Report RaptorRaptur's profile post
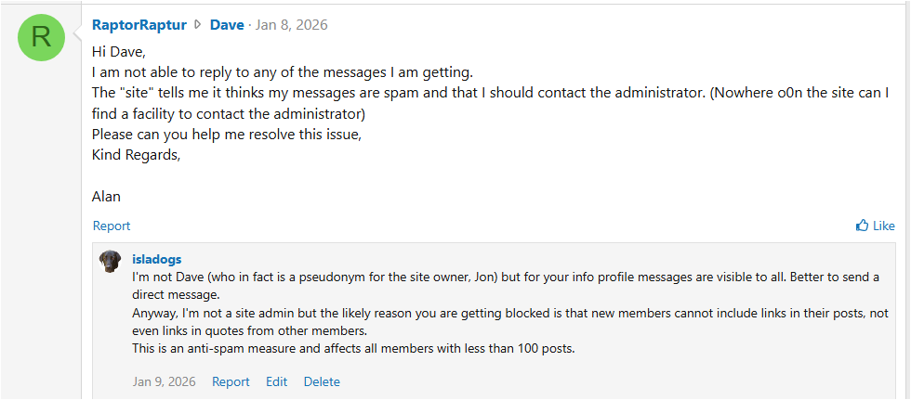 (112, 226)
